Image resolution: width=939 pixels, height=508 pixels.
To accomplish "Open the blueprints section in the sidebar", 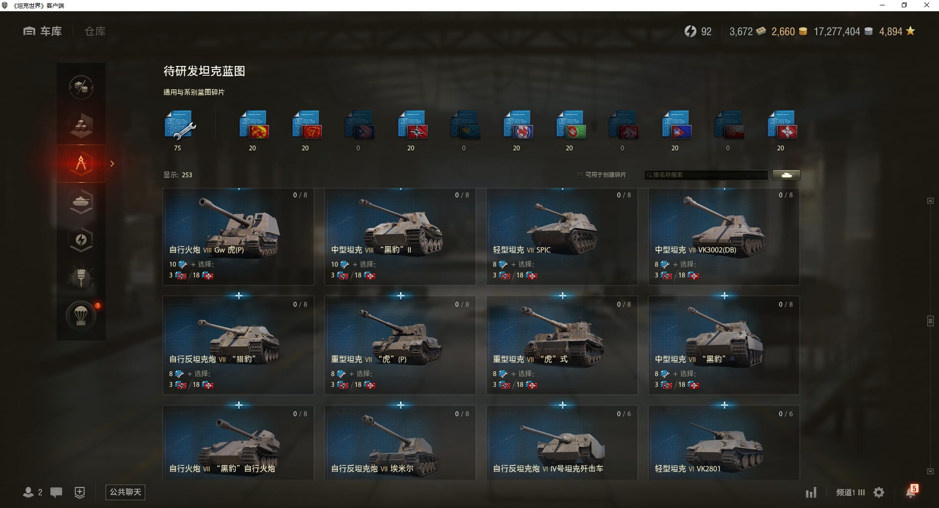I will pyautogui.click(x=81, y=164).
